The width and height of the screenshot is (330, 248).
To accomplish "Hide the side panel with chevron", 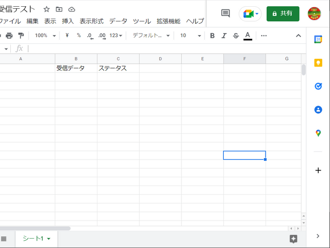I will coord(318,236).
